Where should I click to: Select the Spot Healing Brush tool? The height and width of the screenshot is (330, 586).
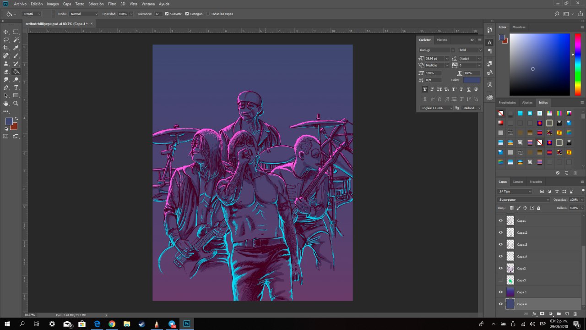pyautogui.click(x=6, y=56)
